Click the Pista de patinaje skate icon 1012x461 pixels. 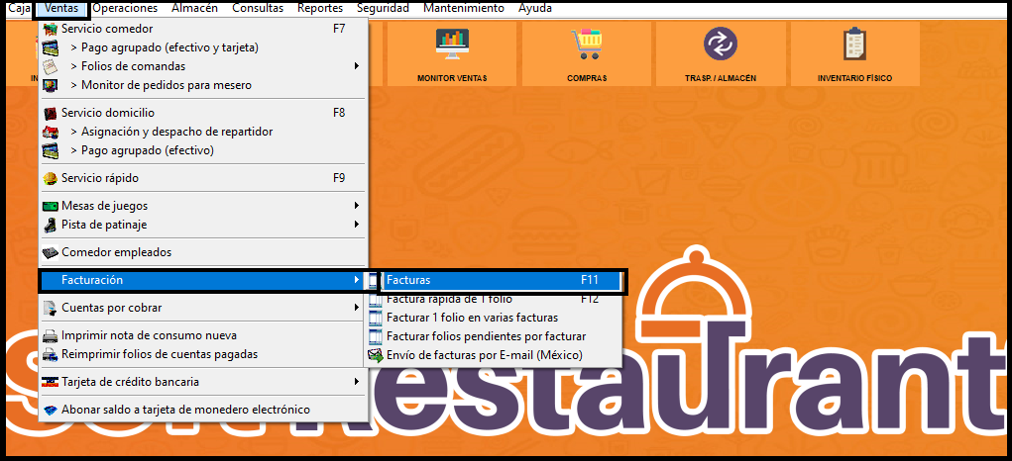[50, 225]
